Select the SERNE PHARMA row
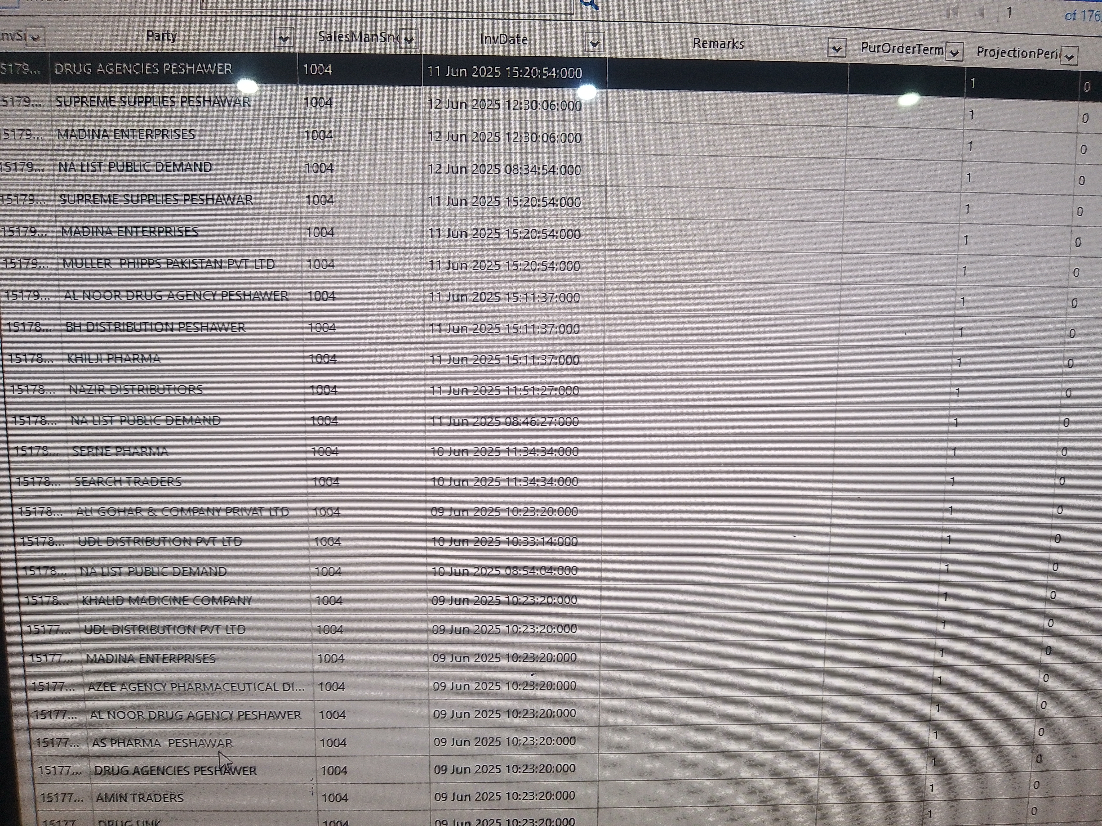Screen dimensions: 1102x826 click(120, 452)
